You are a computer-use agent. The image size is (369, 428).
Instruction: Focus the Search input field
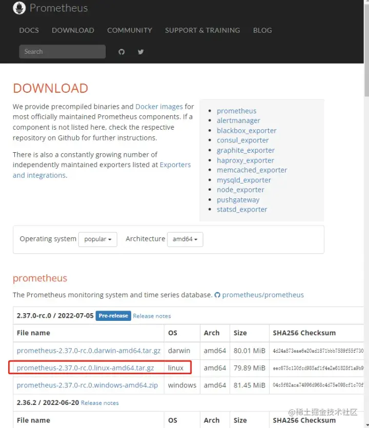click(x=62, y=52)
